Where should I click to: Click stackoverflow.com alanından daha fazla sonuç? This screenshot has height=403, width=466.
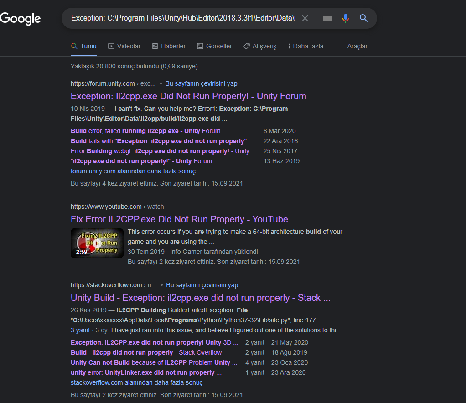[x=137, y=383]
